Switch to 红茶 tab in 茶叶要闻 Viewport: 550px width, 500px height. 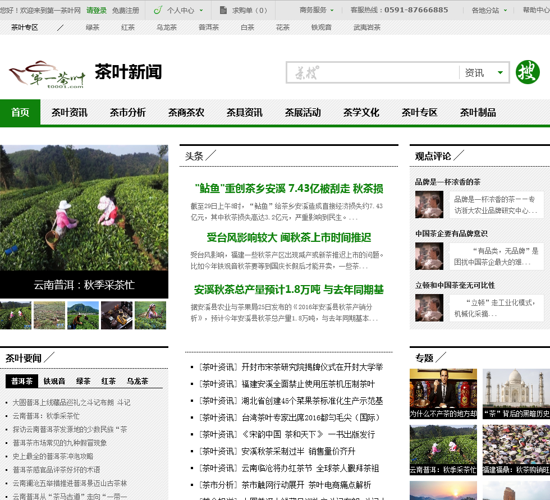coord(108,381)
